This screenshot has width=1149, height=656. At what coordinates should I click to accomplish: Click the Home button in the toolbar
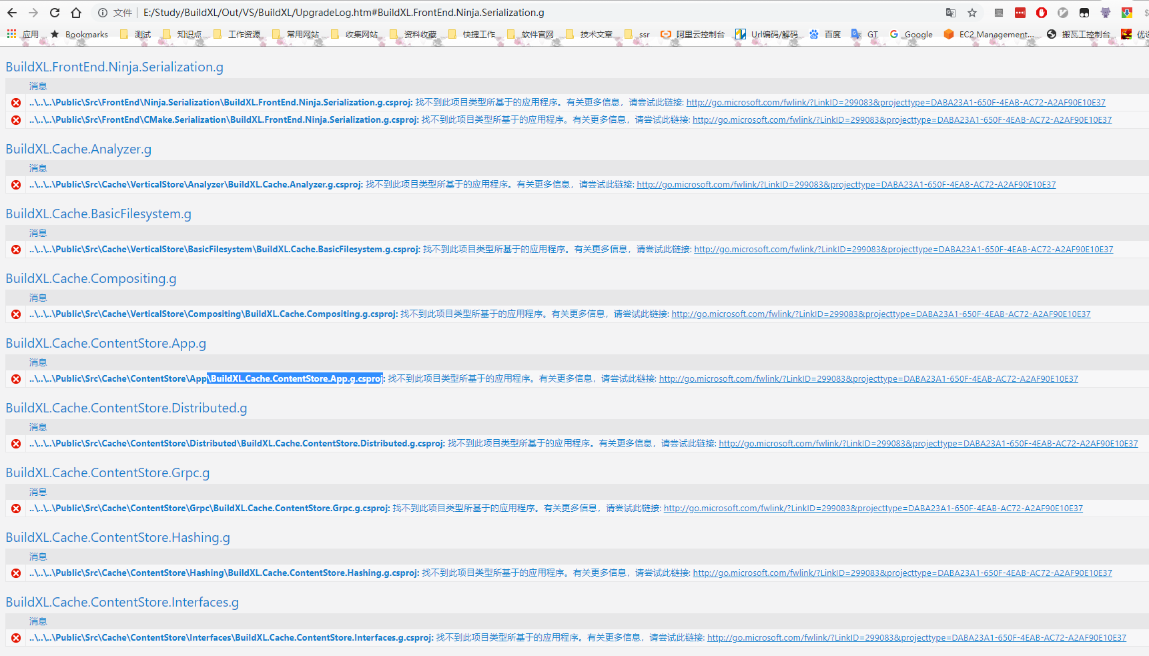click(75, 12)
